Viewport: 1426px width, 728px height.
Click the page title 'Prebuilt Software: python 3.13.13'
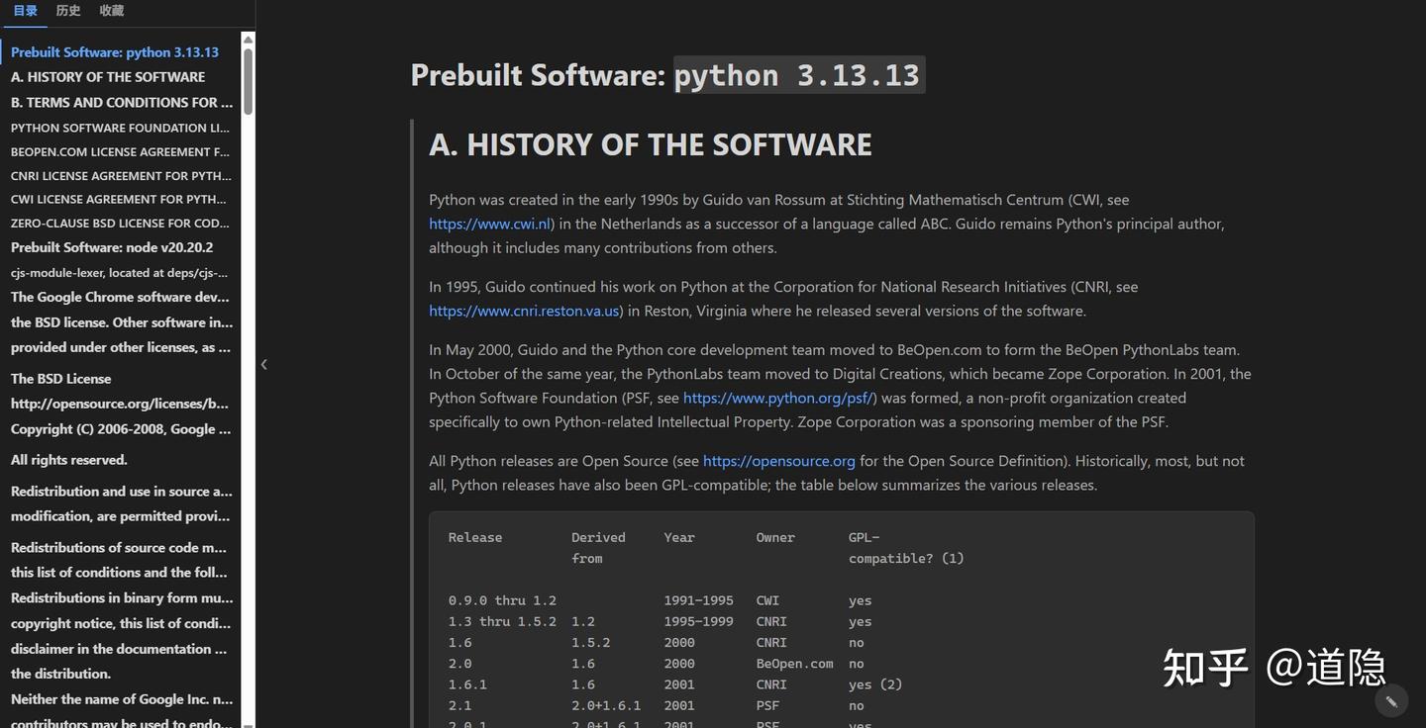[x=667, y=75]
